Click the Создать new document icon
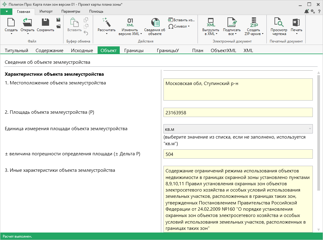The height and width of the screenshot is (240, 323). tap(11, 22)
